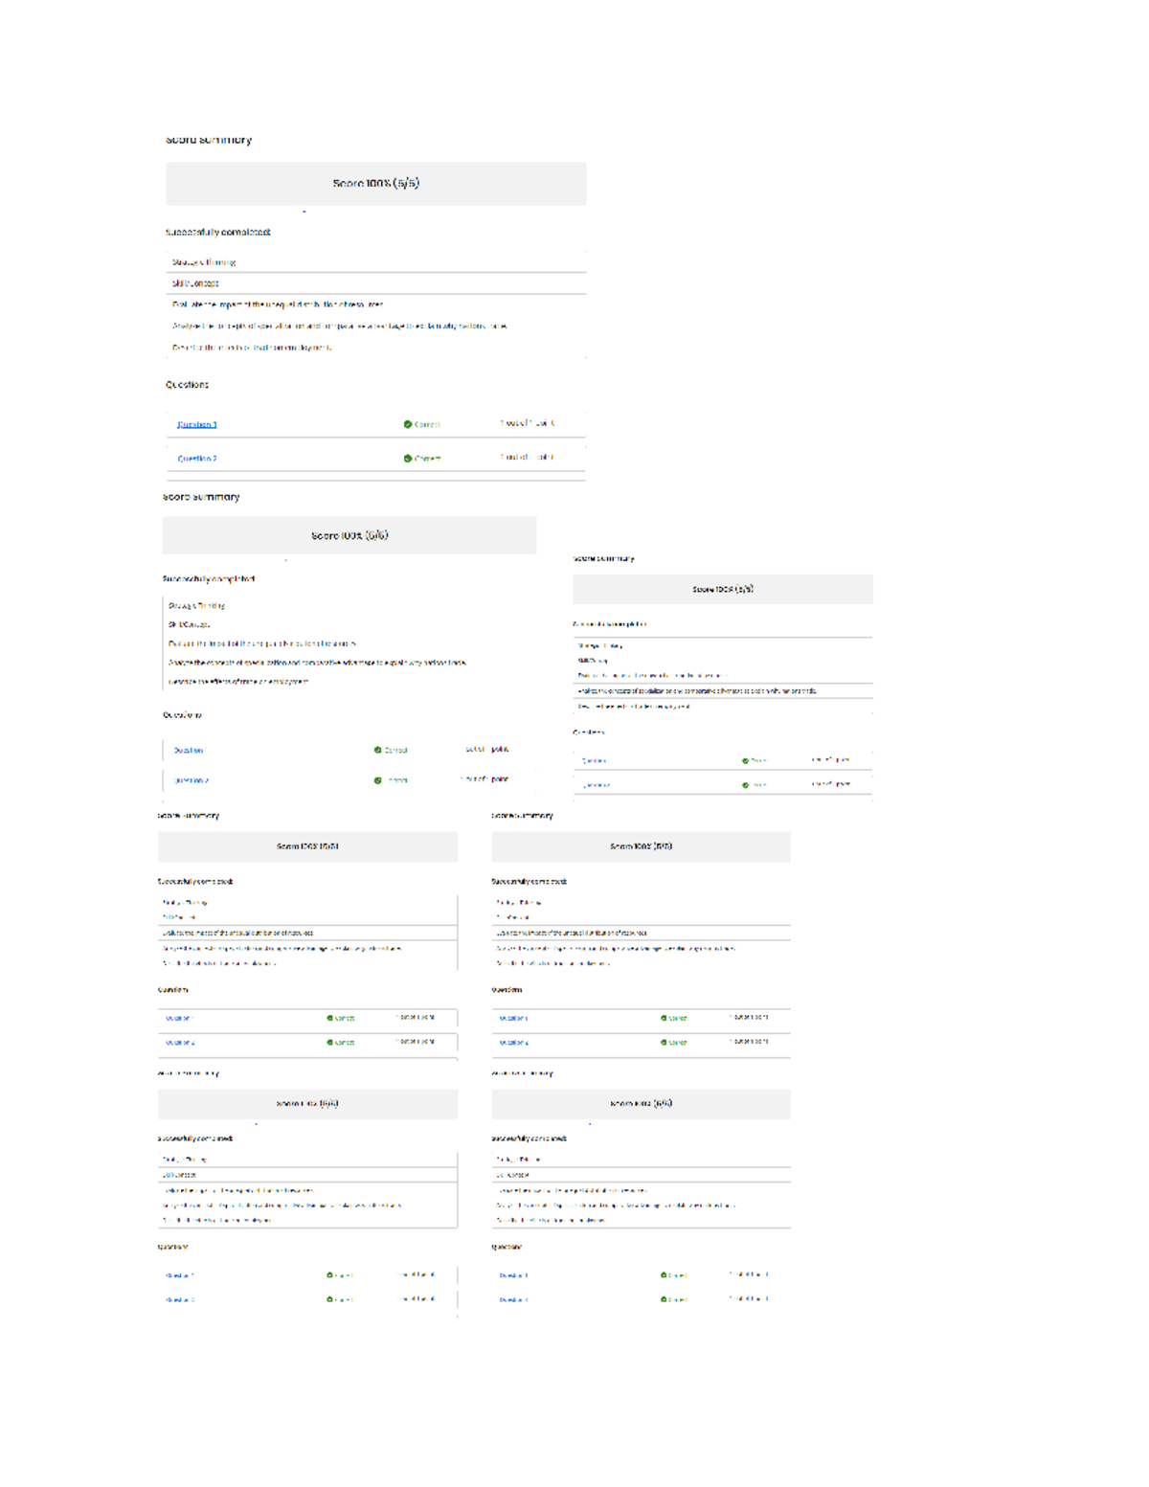Open the Question 2 link in topmost score summary
This screenshot has width=1149, height=1487.
tap(197, 459)
